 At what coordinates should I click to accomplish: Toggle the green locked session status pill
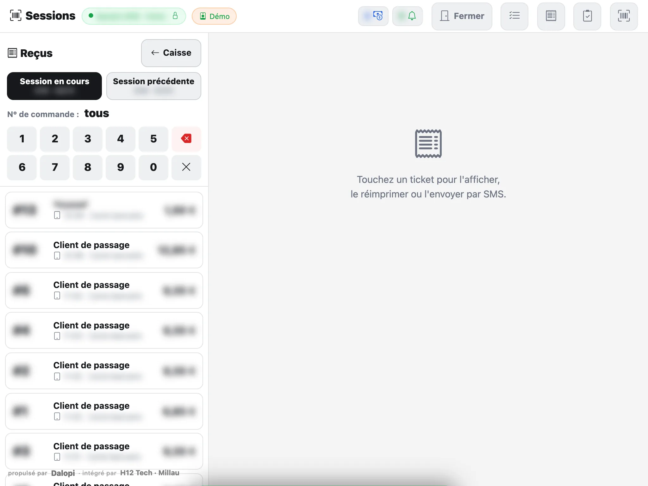[x=134, y=16]
